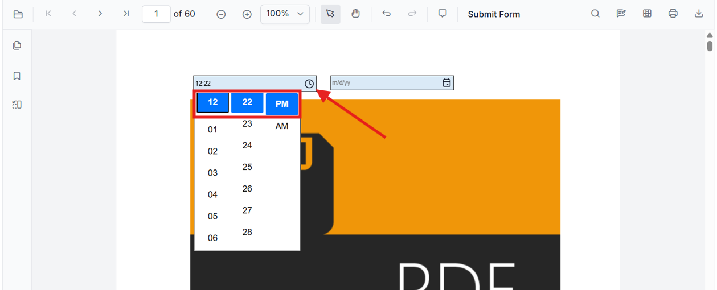Pick hour 04 in the list
The height and width of the screenshot is (290, 717).
click(212, 194)
